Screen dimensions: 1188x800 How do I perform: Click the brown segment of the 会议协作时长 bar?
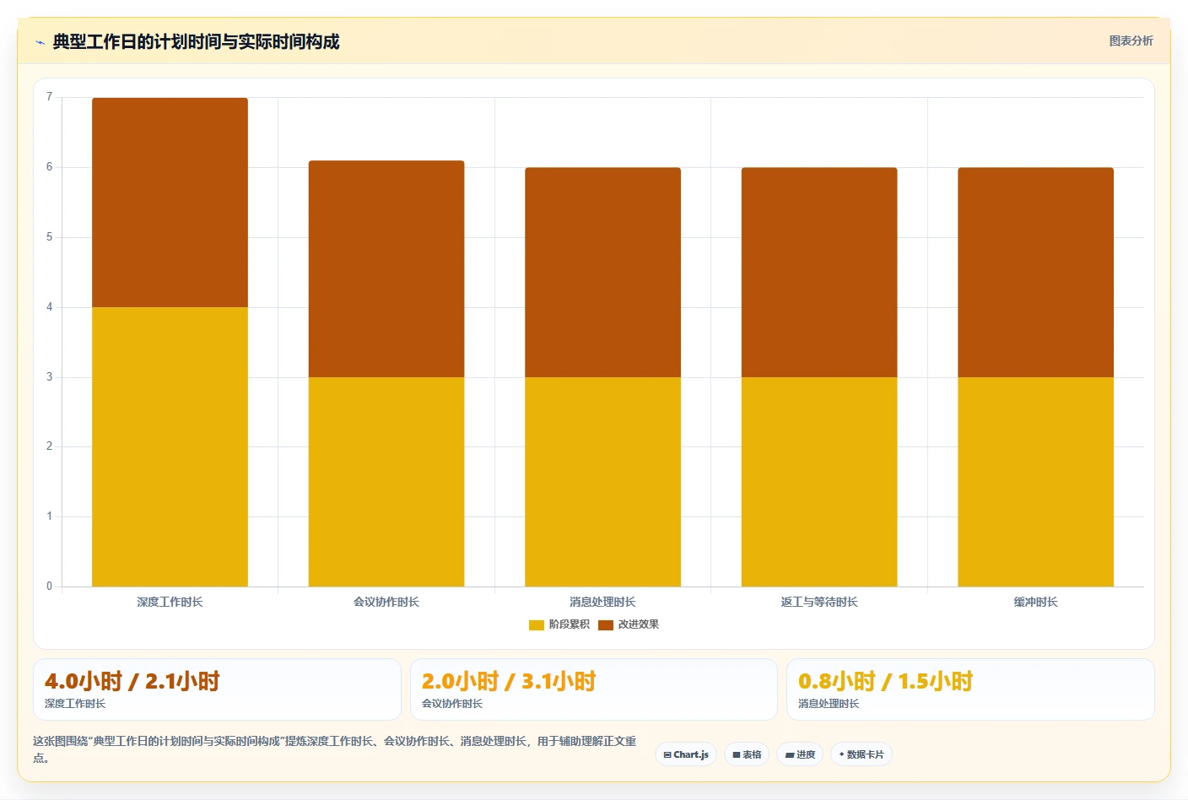click(x=386, y=268)
